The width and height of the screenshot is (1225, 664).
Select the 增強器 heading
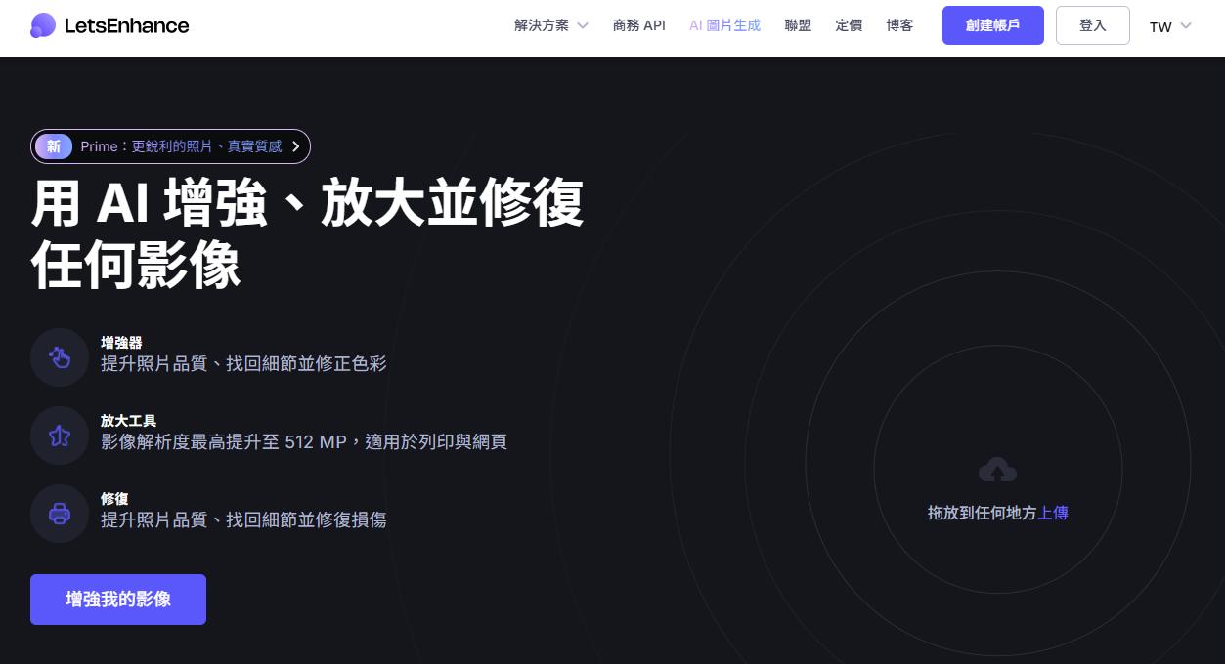[121, 343]
